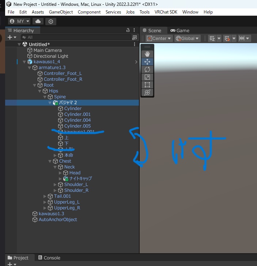Select the Neck bone
The height and width of the screenshot is (266, 257).
click(69, 167)
